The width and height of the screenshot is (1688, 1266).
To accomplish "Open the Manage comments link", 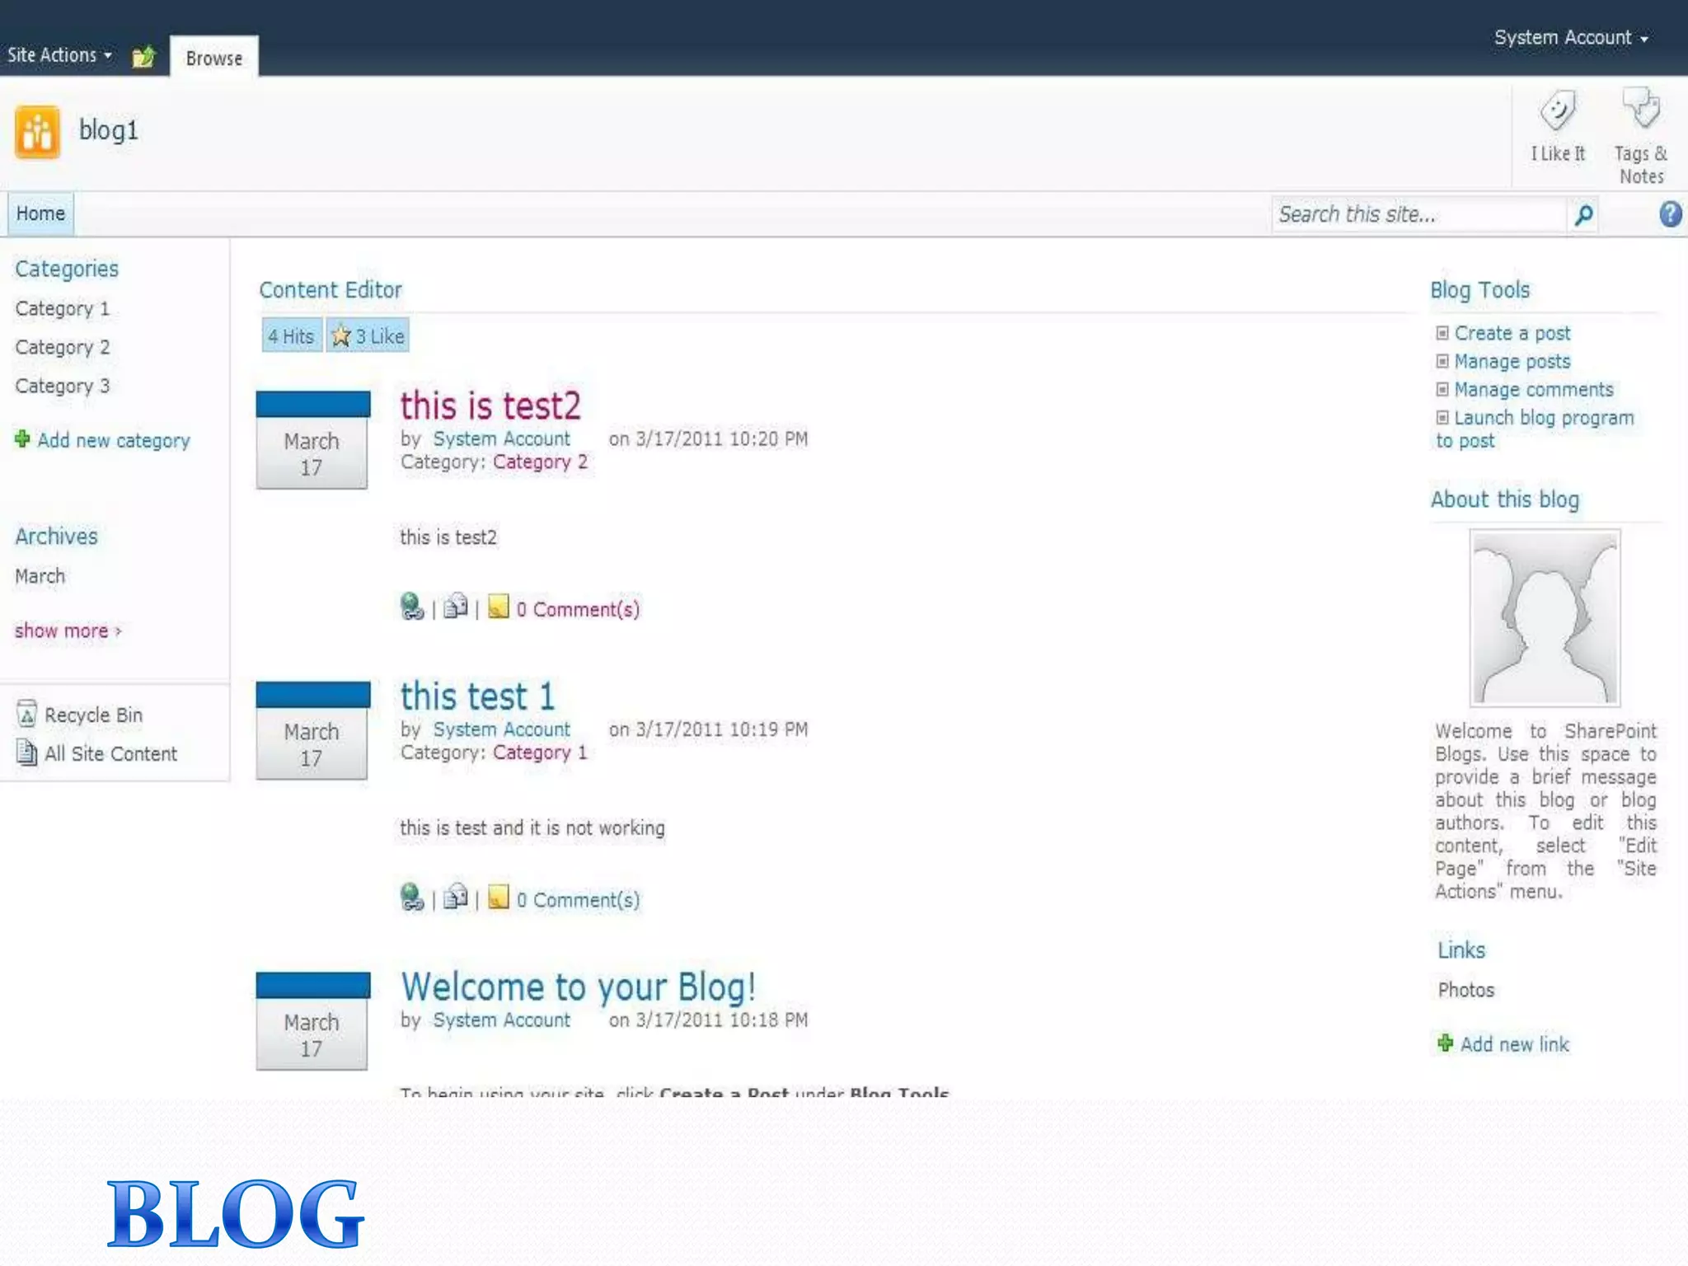I will tap(1533, 389).
